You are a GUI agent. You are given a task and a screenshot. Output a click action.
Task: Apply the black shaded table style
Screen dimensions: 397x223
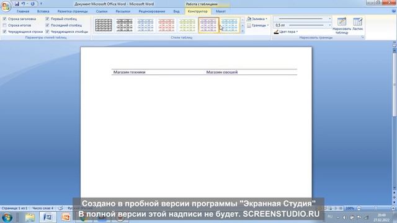coord(124,25)
